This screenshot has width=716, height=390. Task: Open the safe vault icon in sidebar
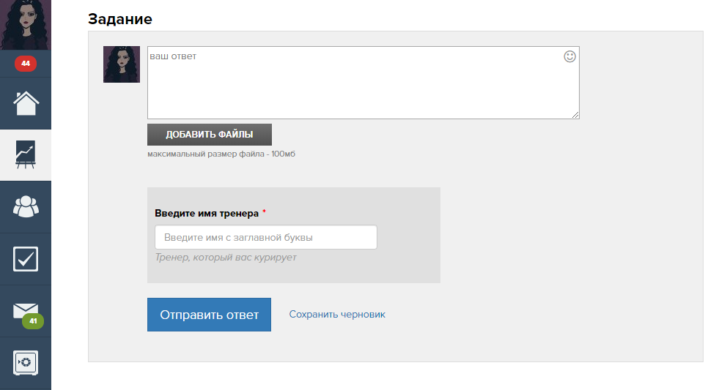pos(26,362)
